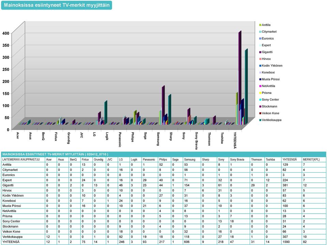This screenshot has width=327, height=245.
Task: Select the YHTEENSÄ totals row label
Action: (11, 242)
